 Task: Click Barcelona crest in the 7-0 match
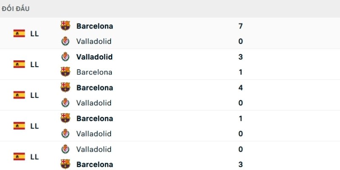coord(65,26)
